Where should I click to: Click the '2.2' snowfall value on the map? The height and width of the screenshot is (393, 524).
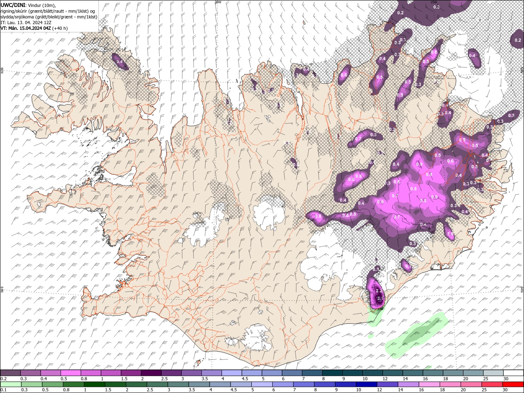(379, 290)
